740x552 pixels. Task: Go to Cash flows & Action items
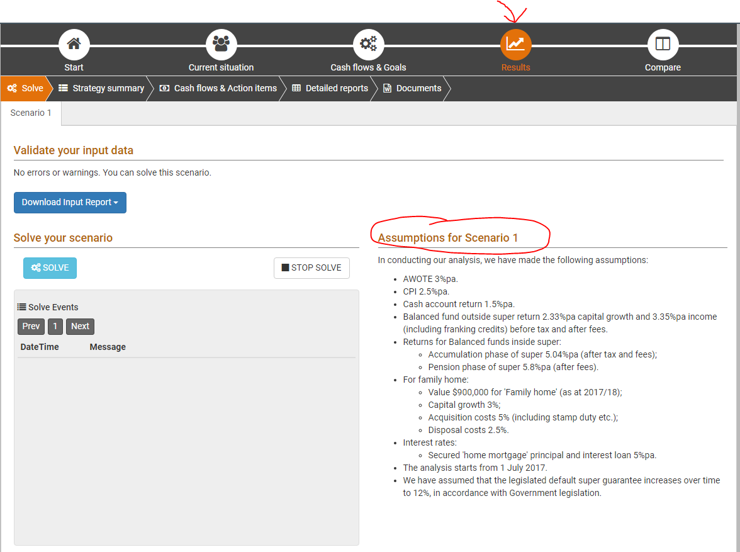pos(218,89)
